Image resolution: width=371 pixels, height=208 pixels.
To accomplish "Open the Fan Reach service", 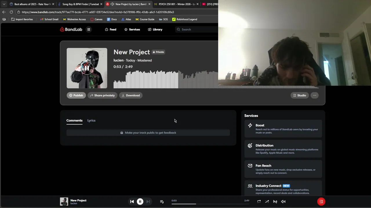I will click(x=283, y=169).
